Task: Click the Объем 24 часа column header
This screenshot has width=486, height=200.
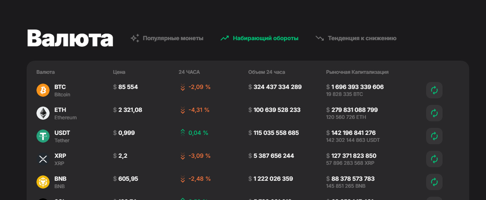Action: [x=267, y=72]
